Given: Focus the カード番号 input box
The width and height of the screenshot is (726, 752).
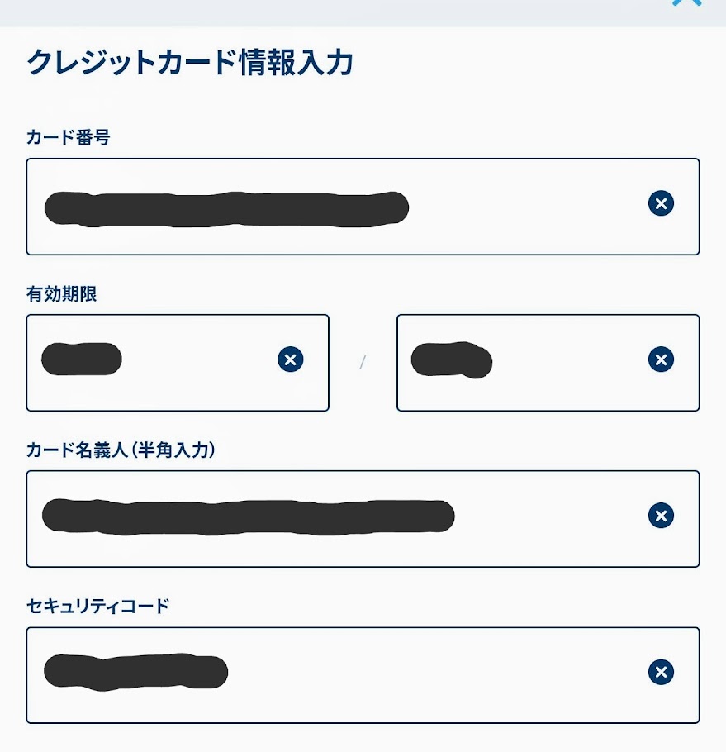Looking at the screenshot, I should coord(363,207).
